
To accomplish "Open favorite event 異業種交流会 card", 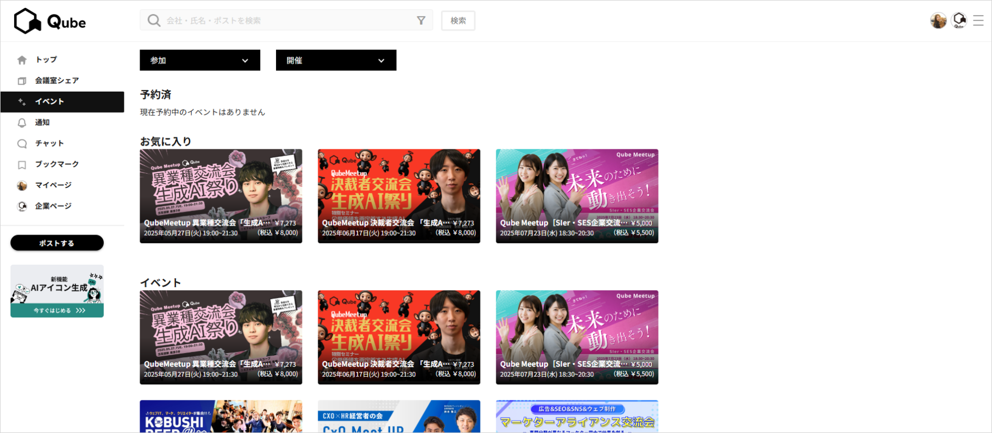I will click(x=221, y=196).
